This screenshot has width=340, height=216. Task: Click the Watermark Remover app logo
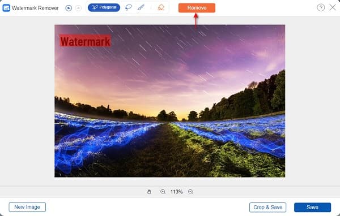(6, 8)
